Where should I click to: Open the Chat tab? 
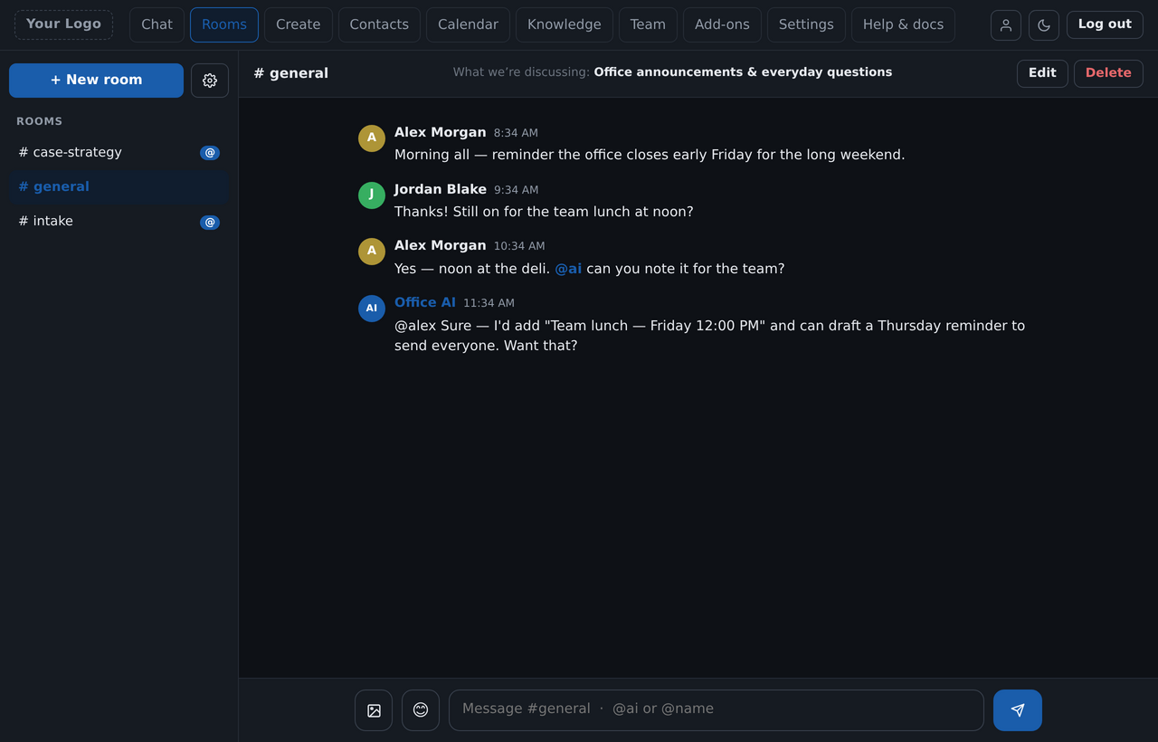point(157,24)
